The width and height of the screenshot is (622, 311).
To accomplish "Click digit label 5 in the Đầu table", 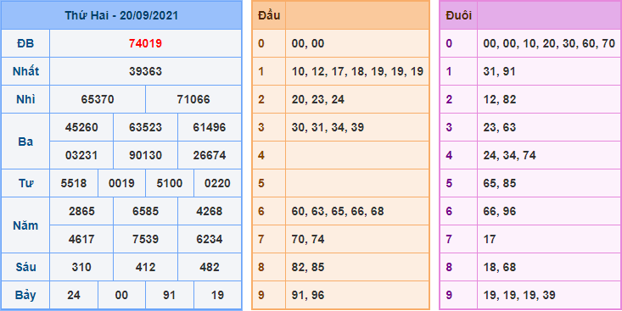I will click(x=261, y=183).
